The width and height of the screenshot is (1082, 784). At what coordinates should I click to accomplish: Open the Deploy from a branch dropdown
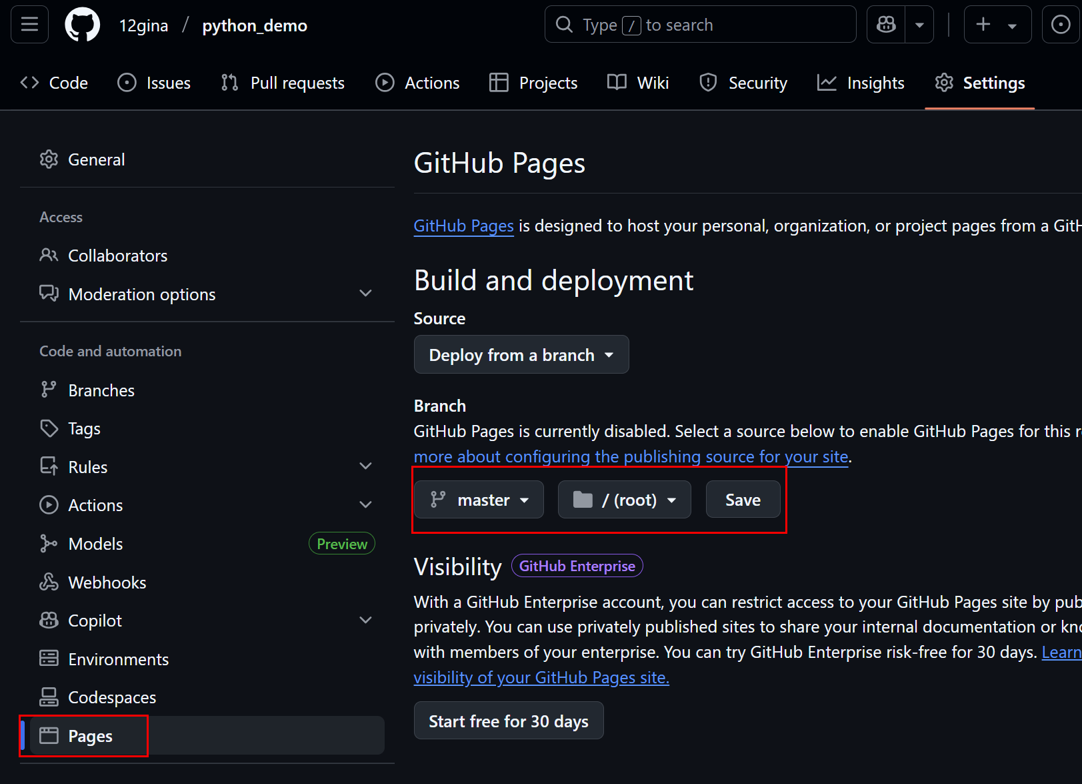point(521,355)
